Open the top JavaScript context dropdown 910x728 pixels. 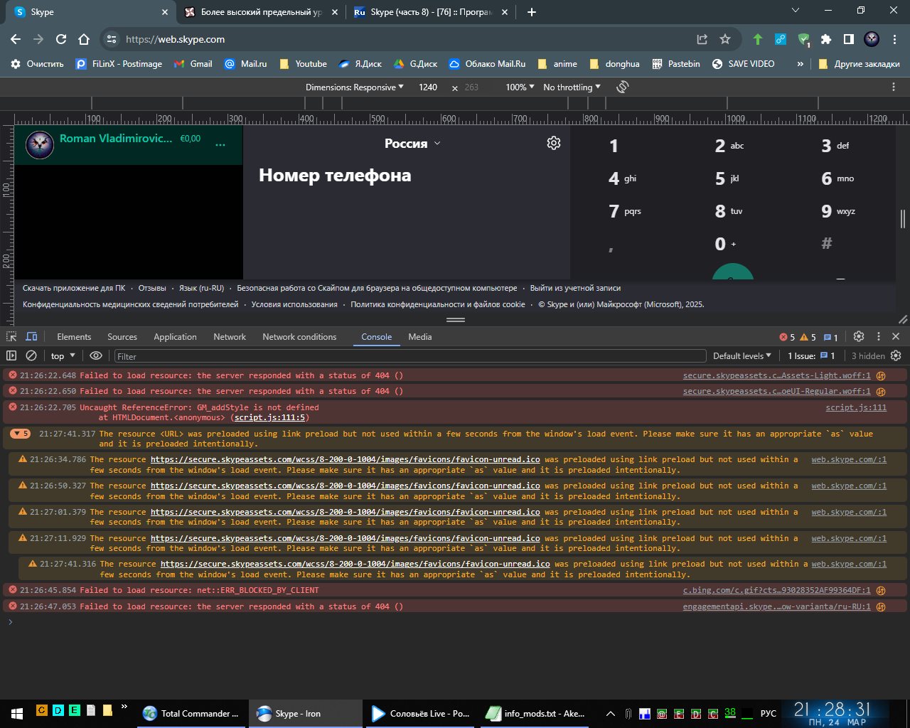63,355
